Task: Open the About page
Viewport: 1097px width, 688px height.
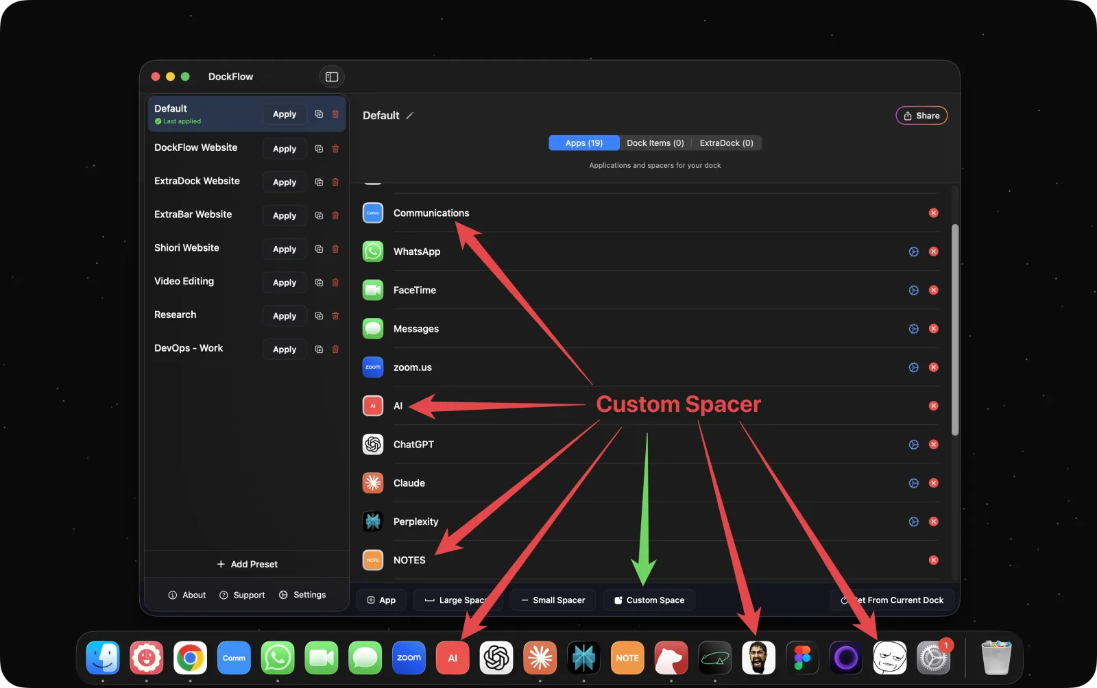Action: pos(187,595)
